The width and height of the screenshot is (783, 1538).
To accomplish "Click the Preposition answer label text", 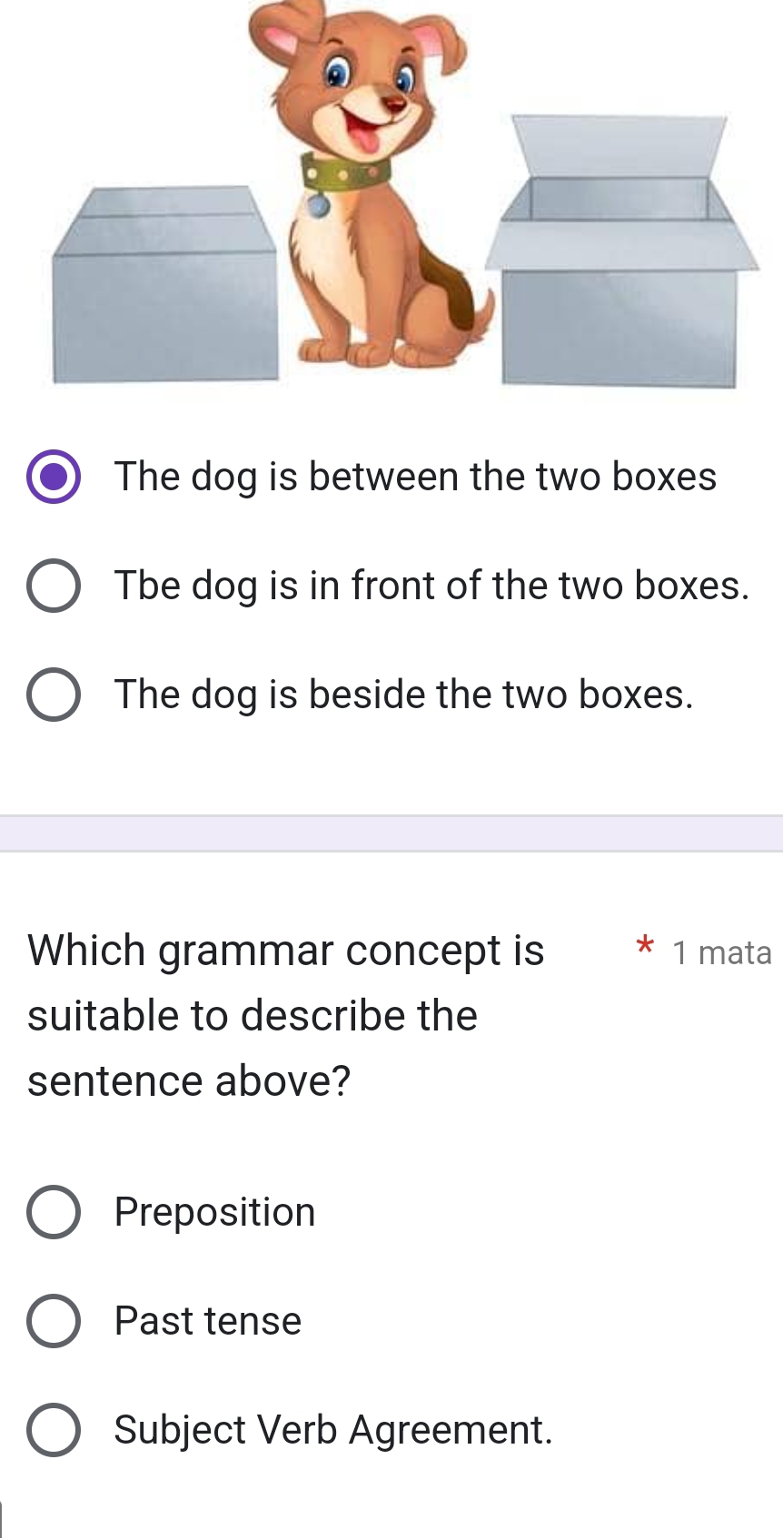I will pos(214,1211).
